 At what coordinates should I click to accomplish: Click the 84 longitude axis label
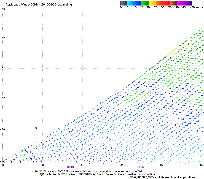click(122, 165)
